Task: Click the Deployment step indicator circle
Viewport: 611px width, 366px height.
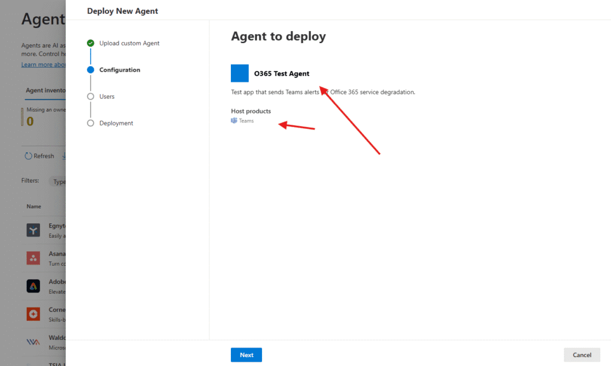Action: coord(91,123)
